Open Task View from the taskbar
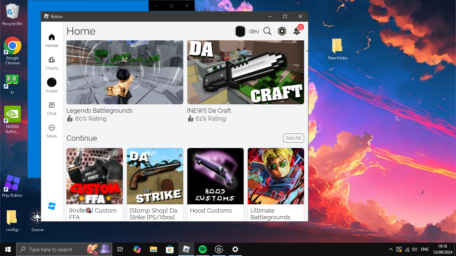 (x=120, y=249)
